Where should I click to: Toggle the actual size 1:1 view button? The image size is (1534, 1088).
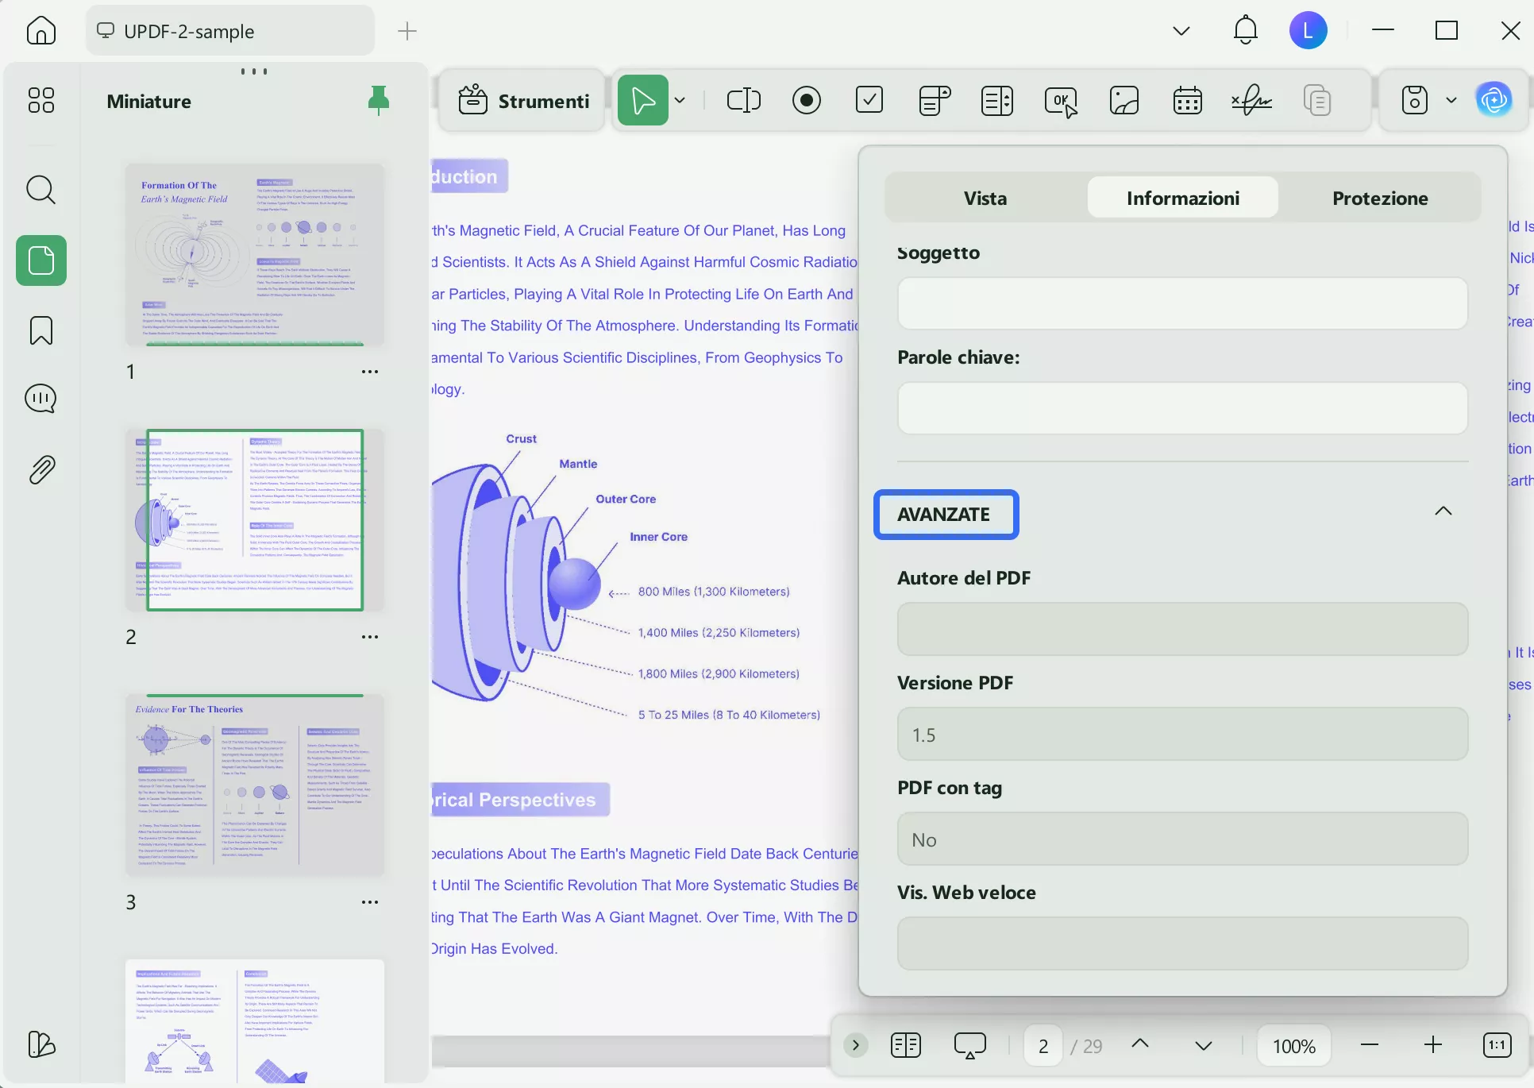pyautogui.click(x=1497, y=1045)
